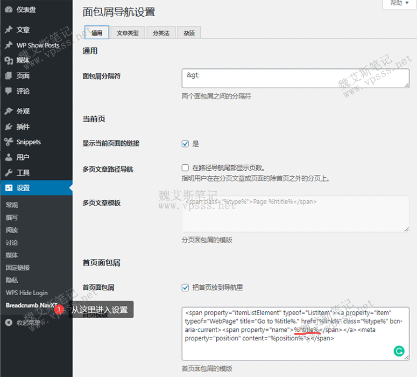
Task: Click the 面包屑分隔符 input field
Action: [x=295, y=78]
